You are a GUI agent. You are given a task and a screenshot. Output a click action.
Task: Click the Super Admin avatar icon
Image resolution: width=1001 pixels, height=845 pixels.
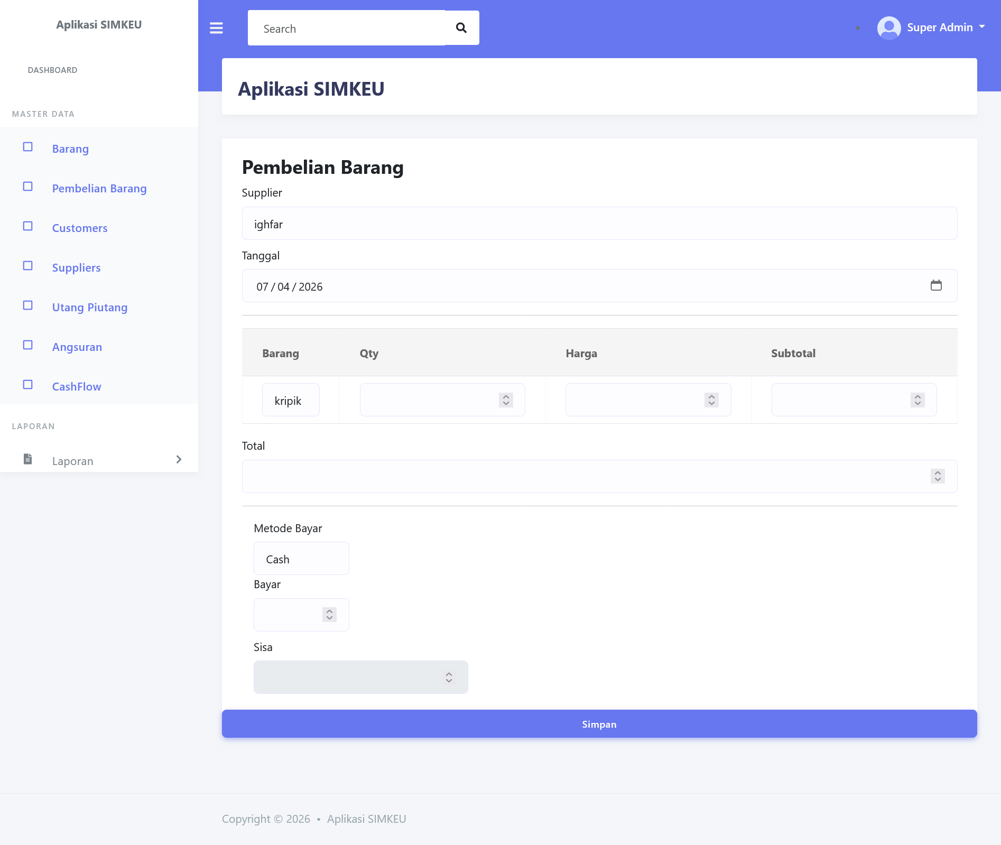pos(888,28)
